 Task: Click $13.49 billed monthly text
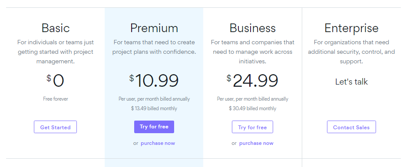pos(154,108)
